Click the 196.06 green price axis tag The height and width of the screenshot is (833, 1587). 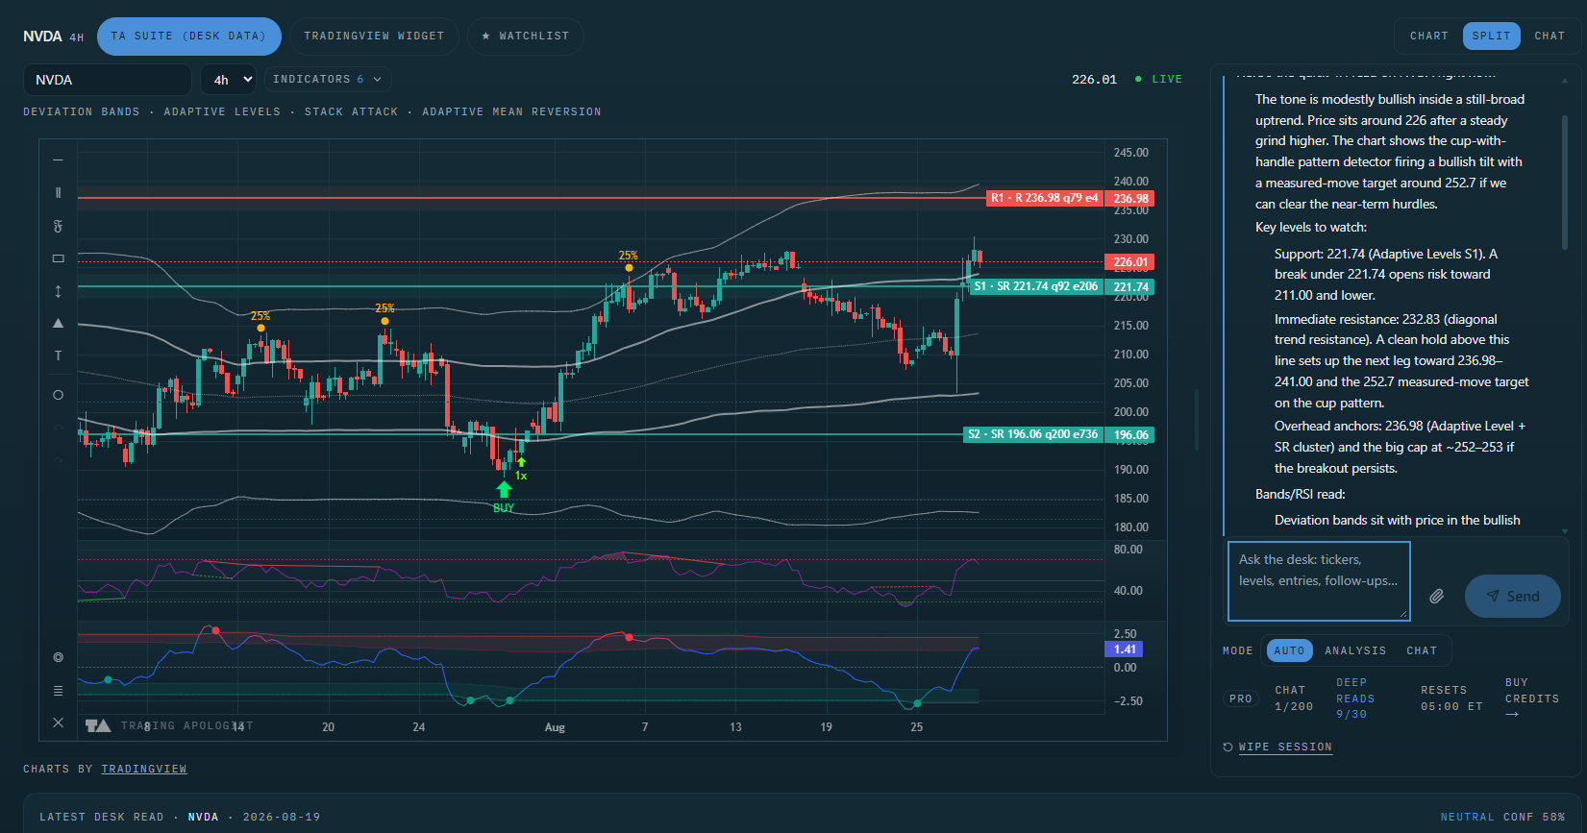(x=1130, y=435)
